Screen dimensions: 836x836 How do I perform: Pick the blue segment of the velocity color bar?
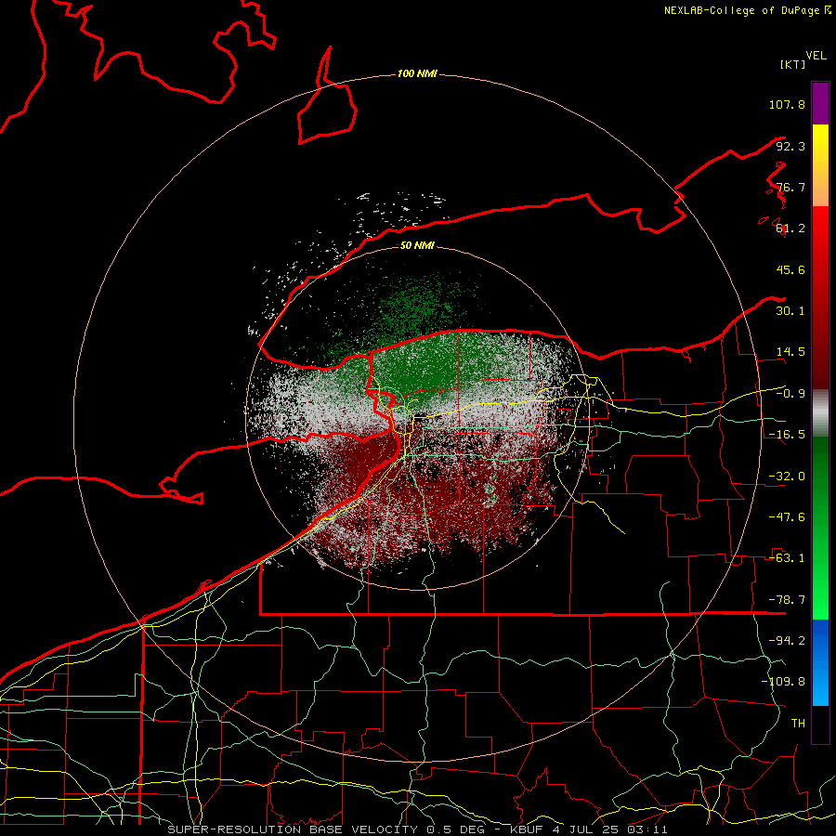820,662
